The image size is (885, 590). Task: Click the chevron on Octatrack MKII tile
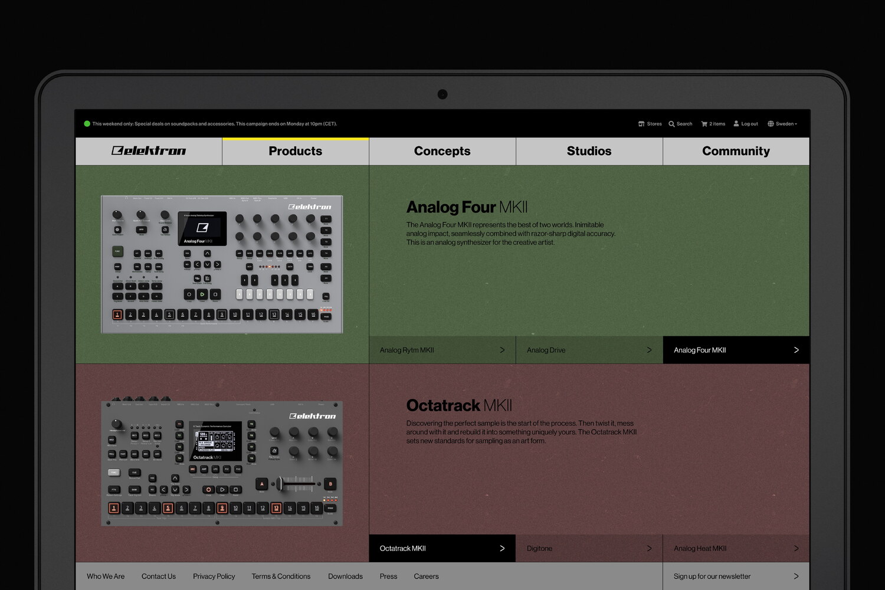click(502, 548)
